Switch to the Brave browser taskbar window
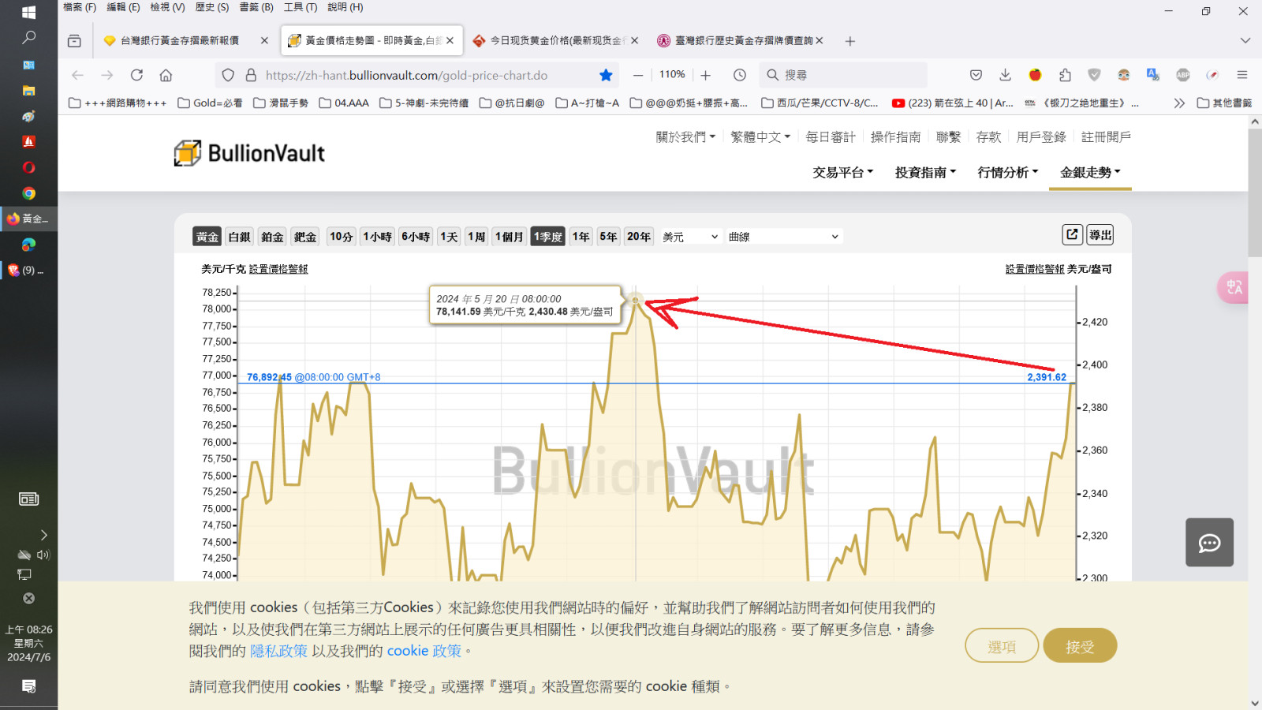 tap(28, 270)
